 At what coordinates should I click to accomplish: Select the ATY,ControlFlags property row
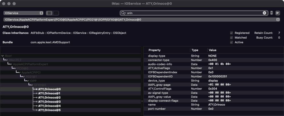pos(214,89)
